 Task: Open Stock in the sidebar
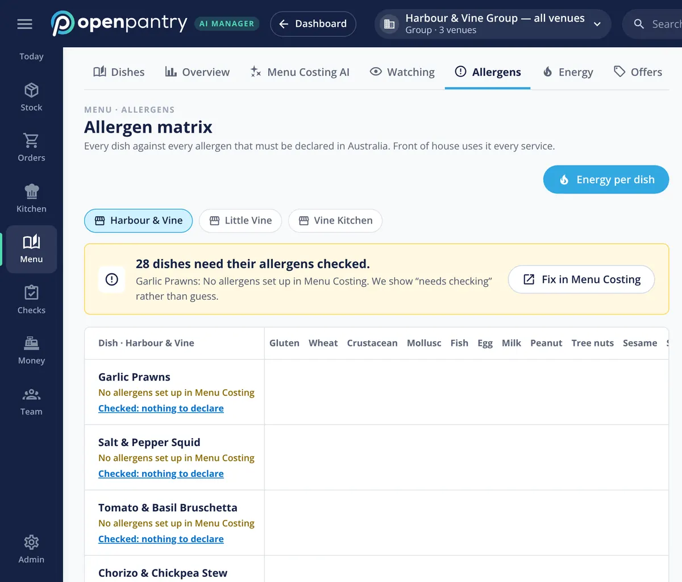[31, 97]
